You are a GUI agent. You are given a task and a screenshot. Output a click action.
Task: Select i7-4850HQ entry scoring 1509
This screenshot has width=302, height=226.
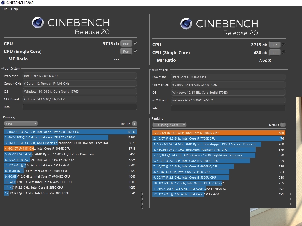tap(70, 182)
